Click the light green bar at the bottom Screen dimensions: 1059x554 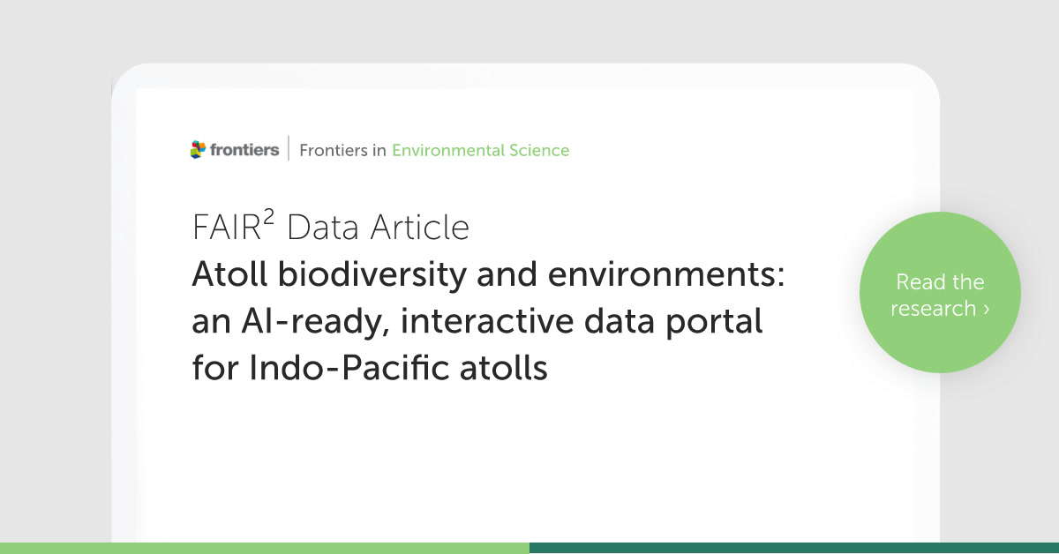tap(265, 548)
